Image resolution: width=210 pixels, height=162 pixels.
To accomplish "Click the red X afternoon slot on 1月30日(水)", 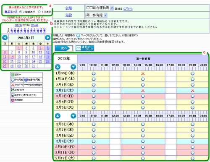I will point(143,73).
